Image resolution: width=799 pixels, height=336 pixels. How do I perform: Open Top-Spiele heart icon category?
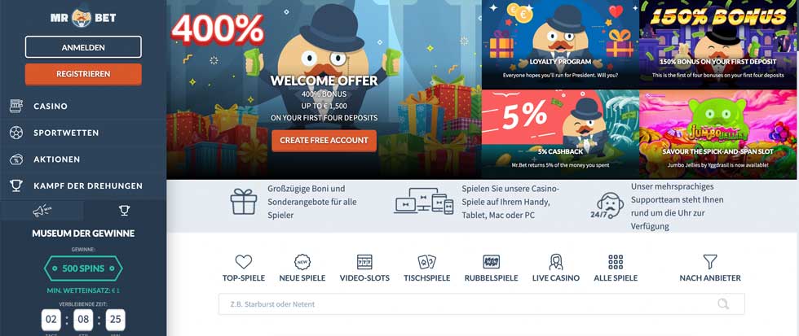pos(244,262)
